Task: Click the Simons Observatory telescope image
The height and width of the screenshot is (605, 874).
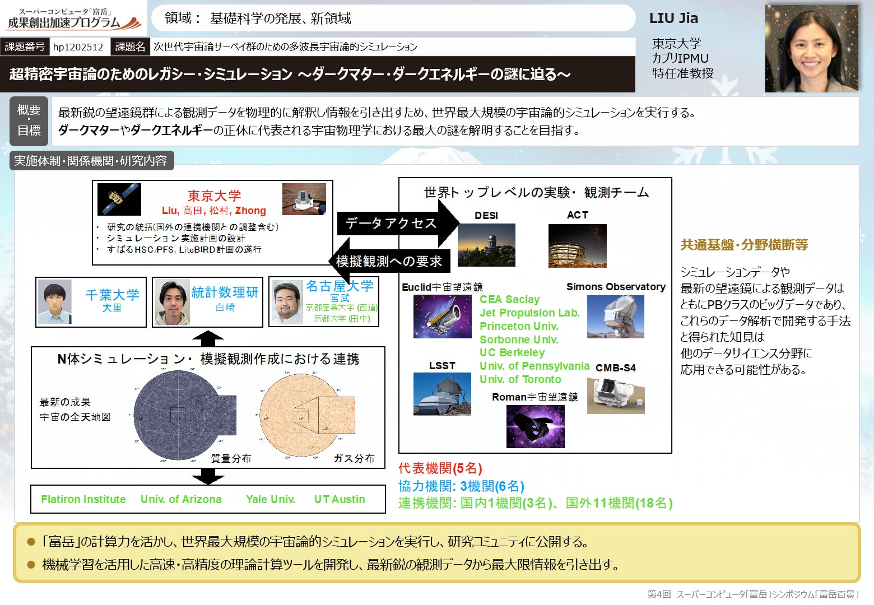Action: coord(615,317)
